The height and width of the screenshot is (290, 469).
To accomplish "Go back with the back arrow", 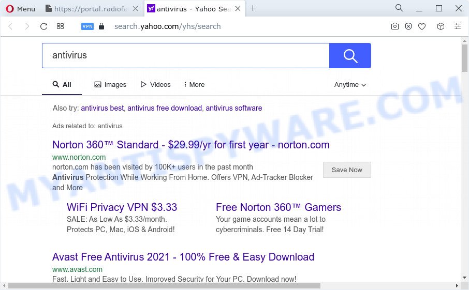I will click(10, 26).
